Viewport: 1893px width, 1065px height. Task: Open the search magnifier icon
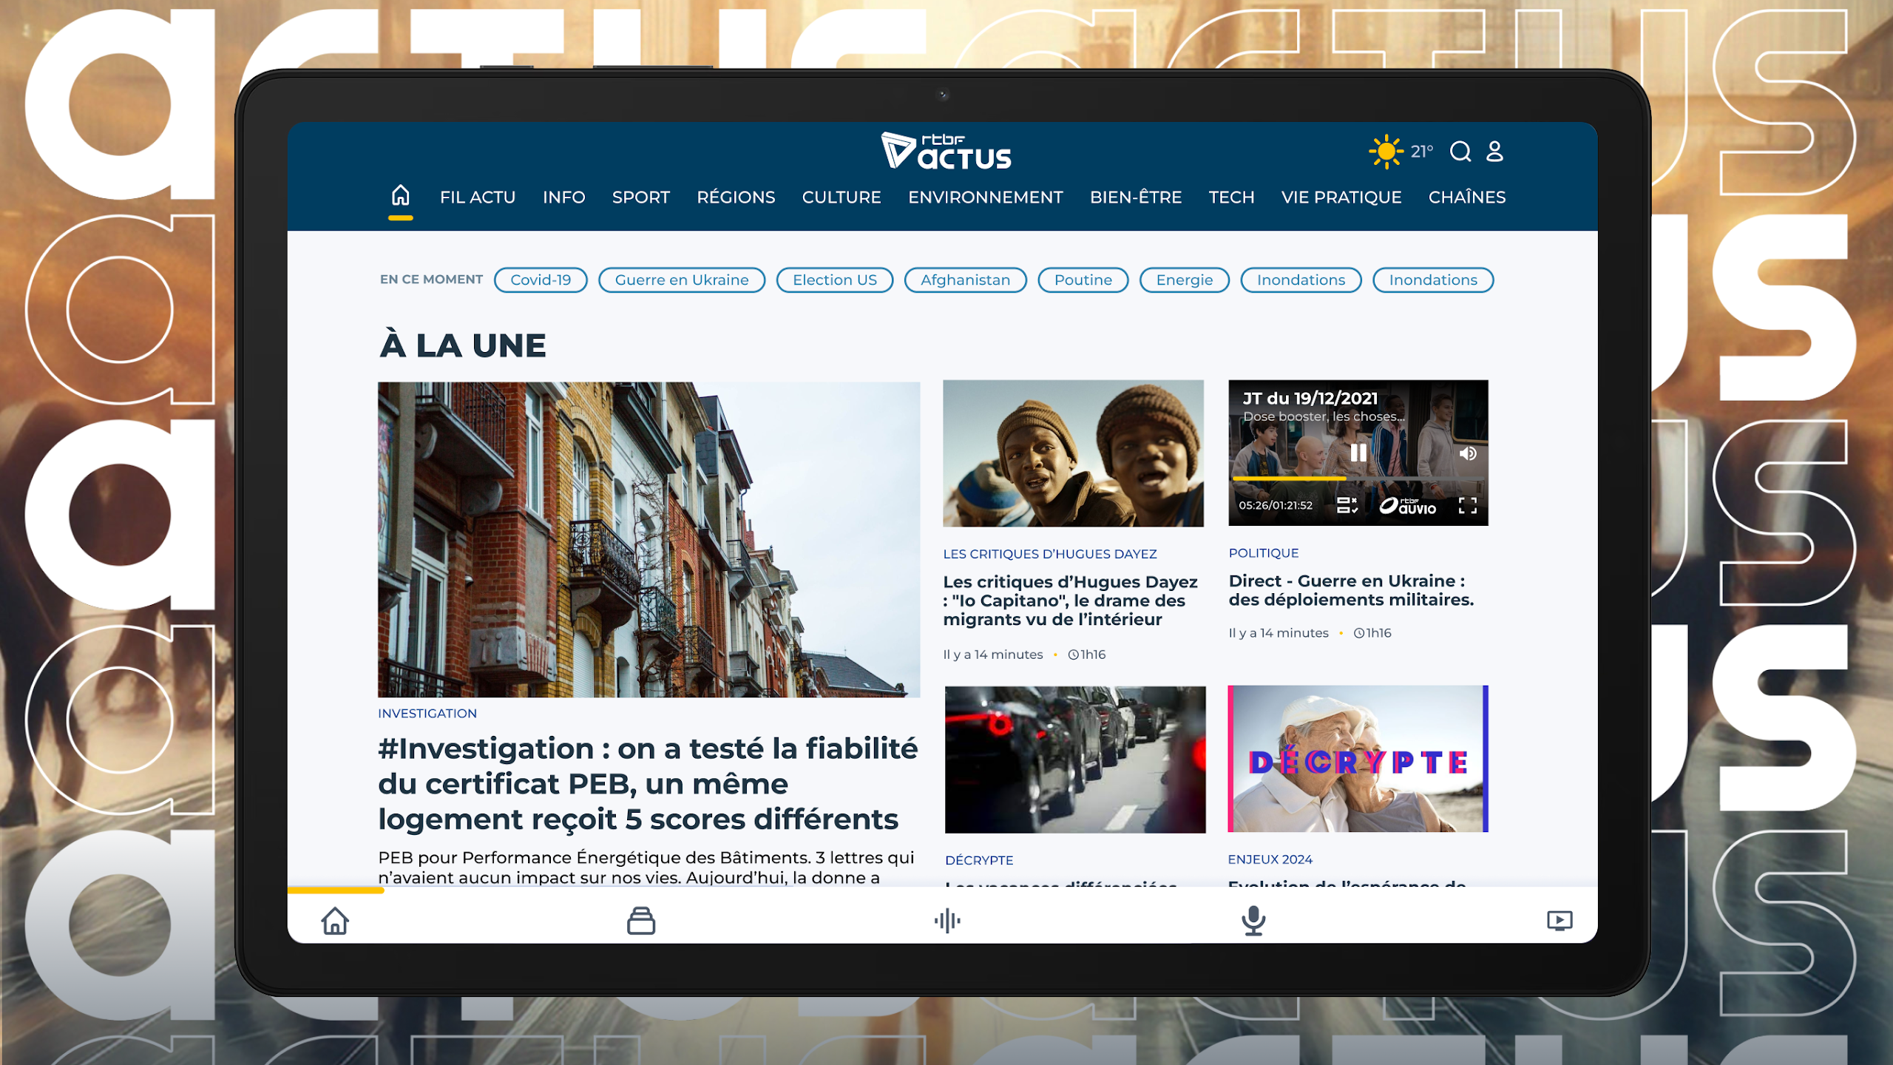click(x=1460, y=152)
